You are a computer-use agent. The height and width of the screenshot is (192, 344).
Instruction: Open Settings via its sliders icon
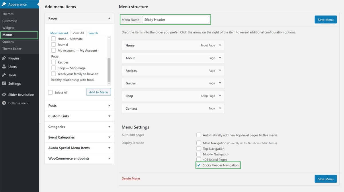(4, 84)
